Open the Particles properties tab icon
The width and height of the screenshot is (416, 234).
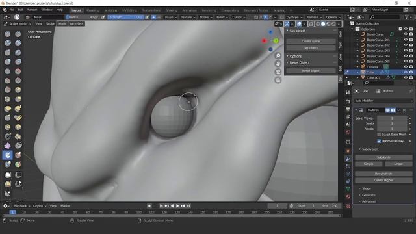click(x=348, y=166)
